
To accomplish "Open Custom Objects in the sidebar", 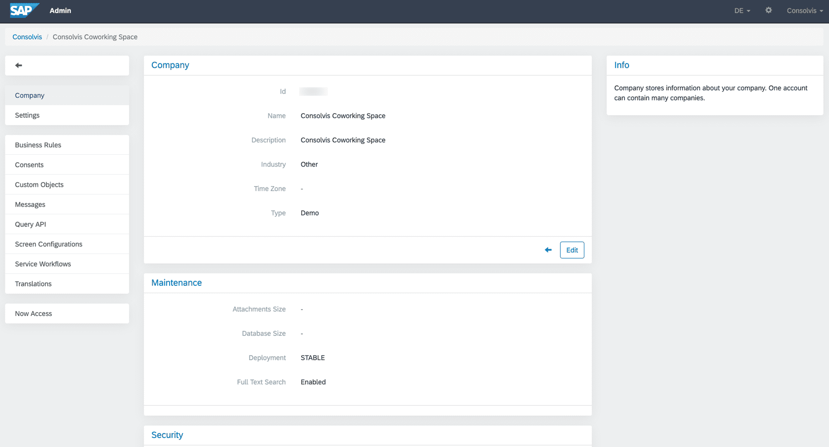I will coord(67,185).
